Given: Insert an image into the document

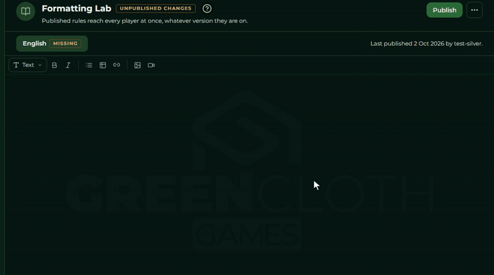Looking at the screenshot, I should coord(137,65).
